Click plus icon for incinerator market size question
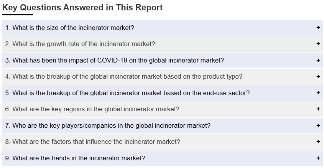Screen dimensions: 324x168 coord(318,28)
